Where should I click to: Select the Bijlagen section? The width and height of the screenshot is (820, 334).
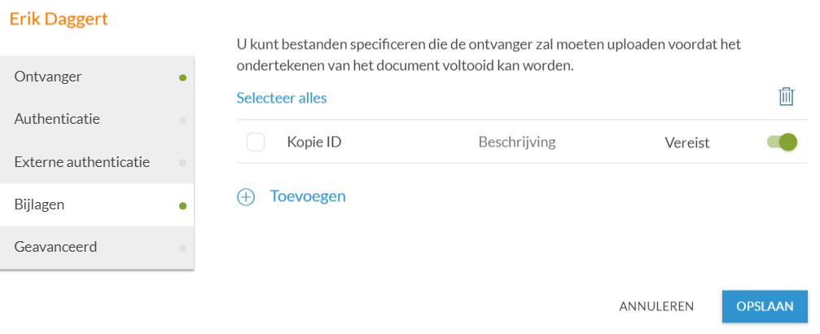(x=97, y=204)
